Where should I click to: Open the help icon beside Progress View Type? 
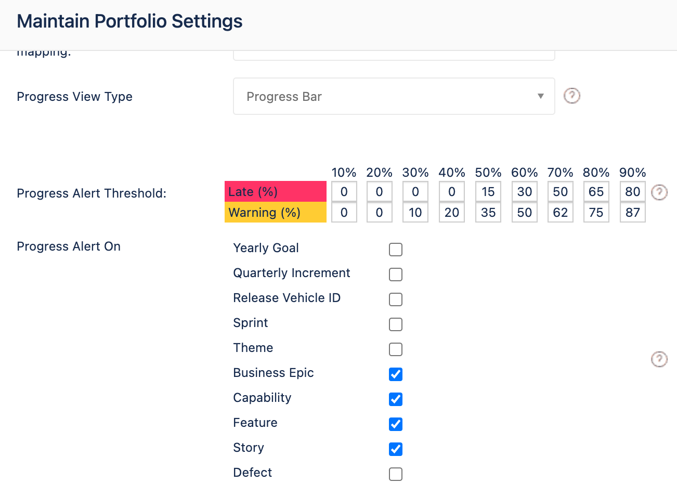click(x=572, y=96)
